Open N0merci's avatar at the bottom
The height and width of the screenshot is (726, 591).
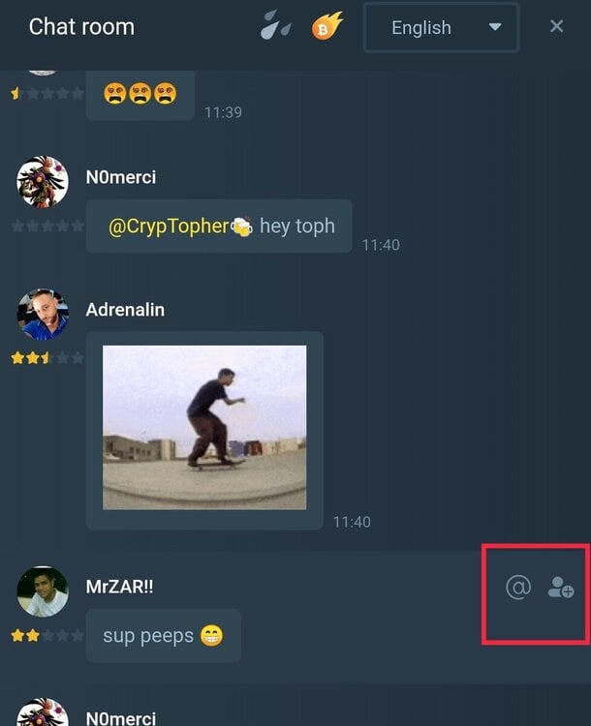point(43,713)
